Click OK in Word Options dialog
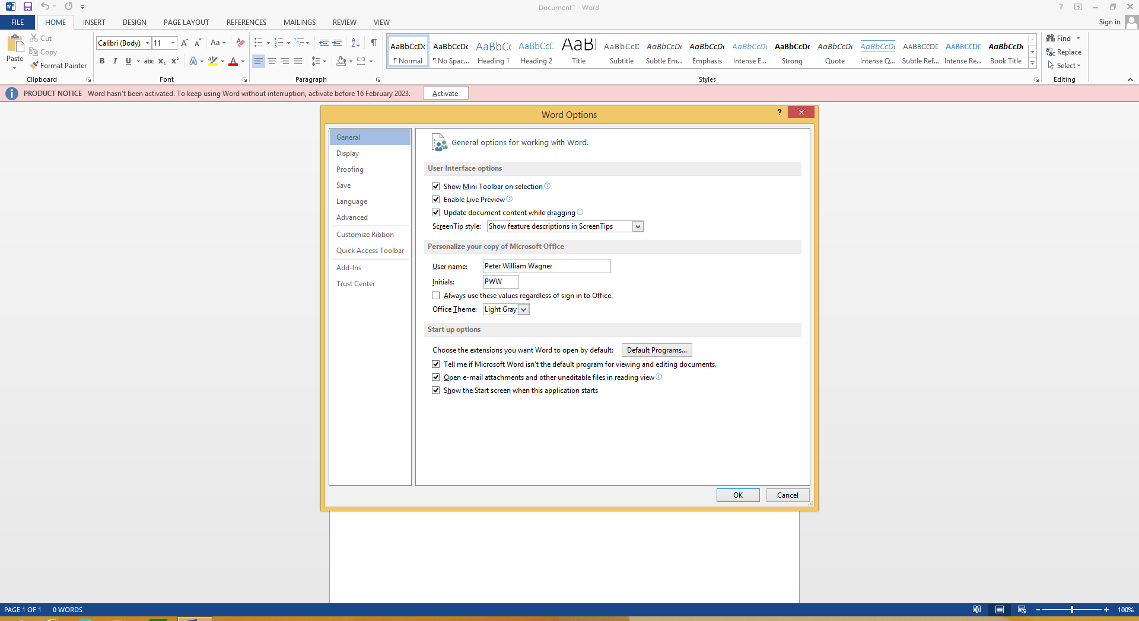The image size is (1139, 621). 738,495
